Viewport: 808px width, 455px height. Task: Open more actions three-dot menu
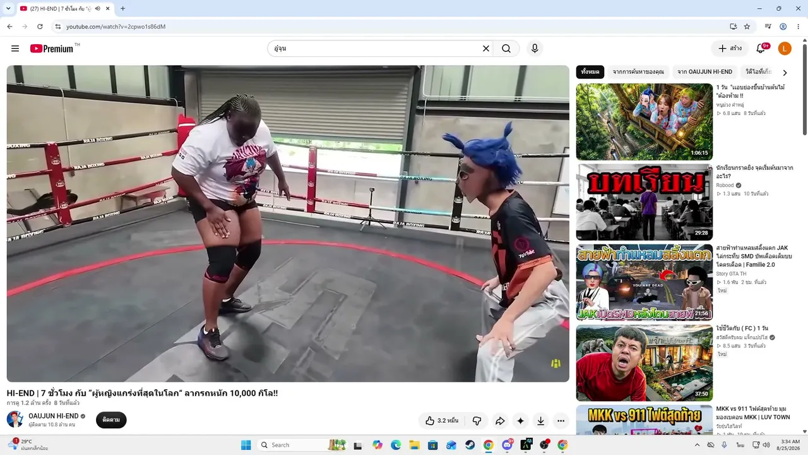point(561,421)
